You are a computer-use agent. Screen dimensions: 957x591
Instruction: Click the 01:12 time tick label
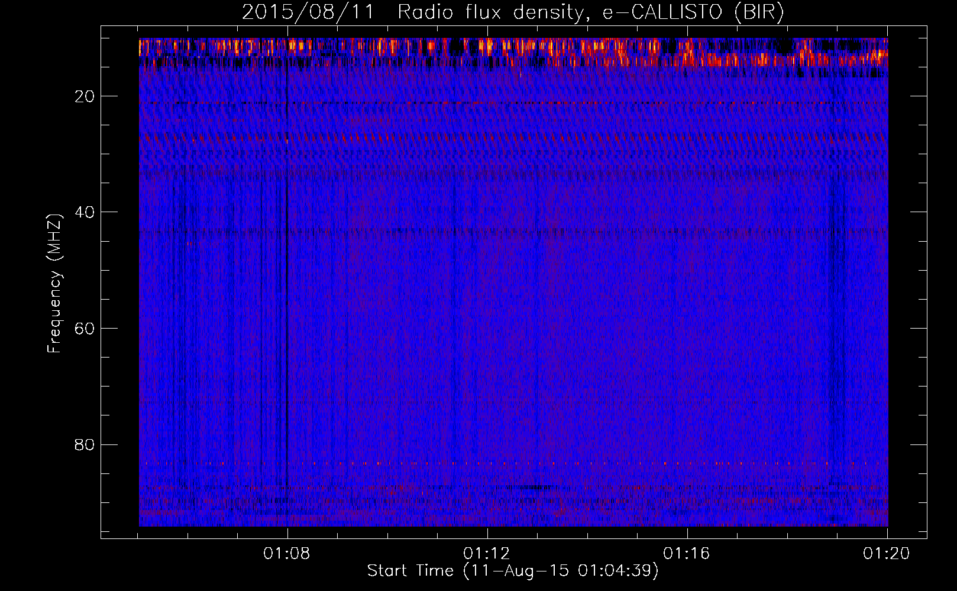coord(487,554)
